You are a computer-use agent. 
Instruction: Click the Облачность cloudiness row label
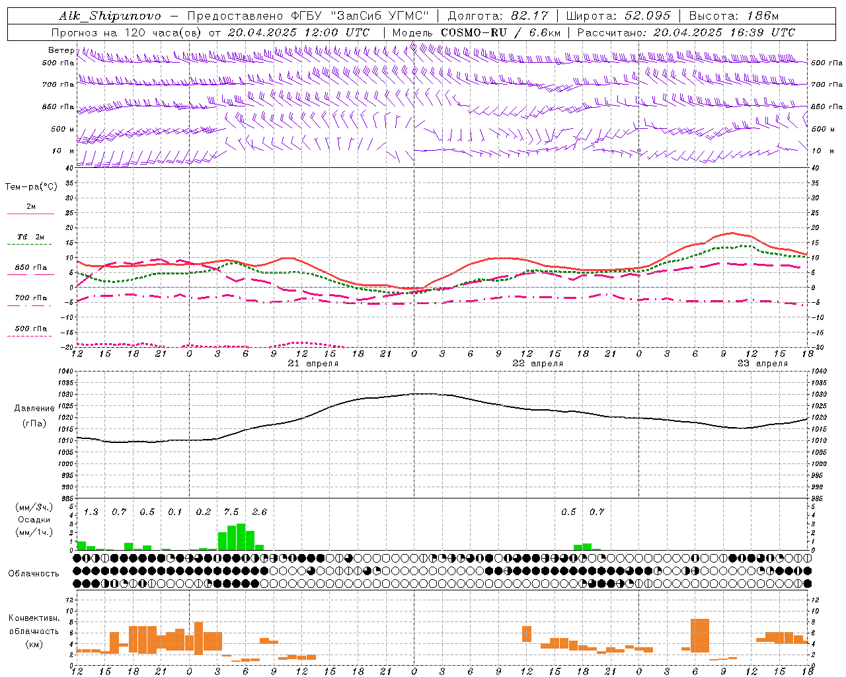[x=34, y=574]
